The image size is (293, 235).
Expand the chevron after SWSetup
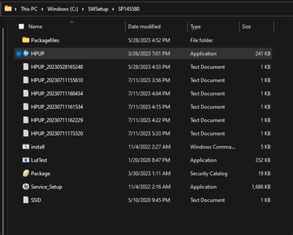point(113,9)
